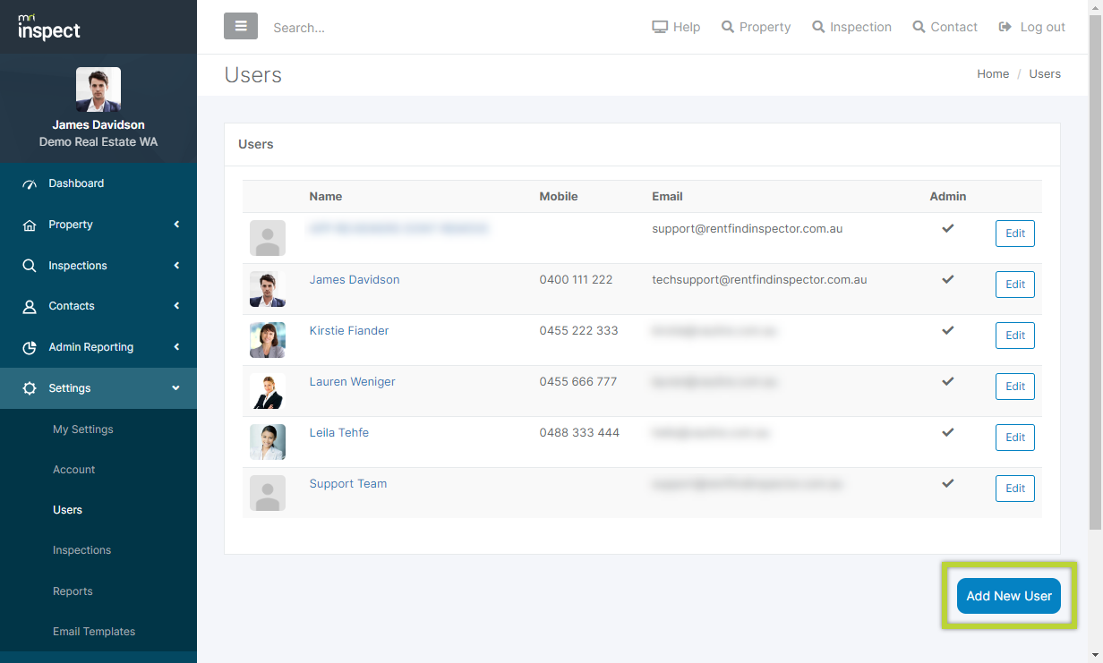Screen dimensions: 1103x663
Task: Click Lauren Weniger's avatar photo
Action: [x=268, y=391]
